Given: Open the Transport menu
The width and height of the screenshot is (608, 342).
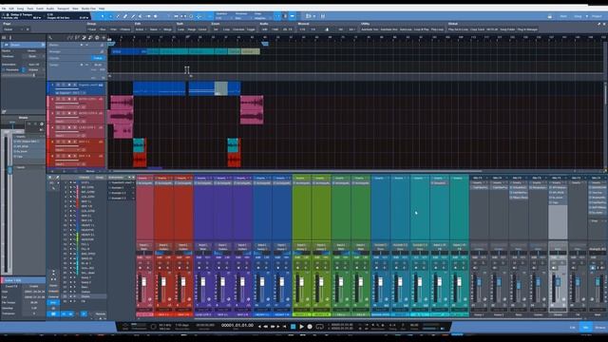Looking at the screenshot, I should coord(64,9).
